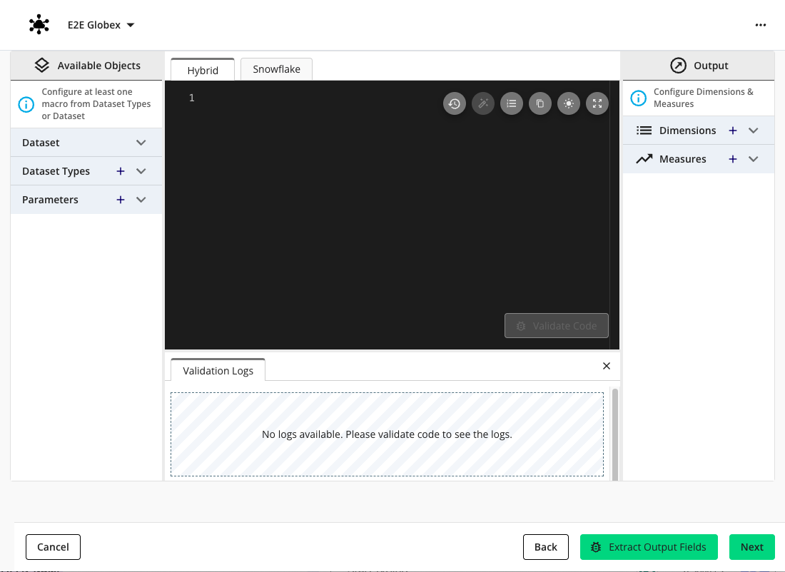Open the code history icon in editor
This screenshot has height=572, width=785.
pyautogui.click(x=455, y=103)
